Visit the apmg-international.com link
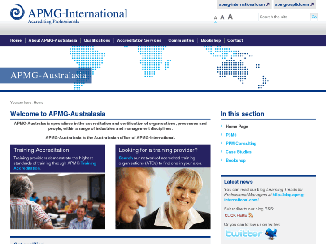 242,4
